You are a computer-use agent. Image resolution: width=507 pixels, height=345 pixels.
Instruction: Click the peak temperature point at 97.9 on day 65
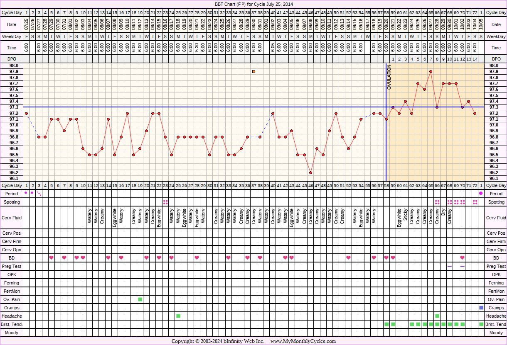(431, 71)
